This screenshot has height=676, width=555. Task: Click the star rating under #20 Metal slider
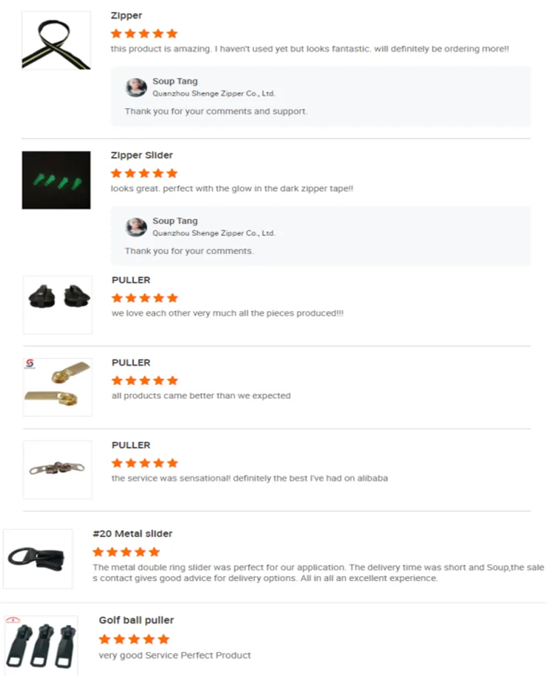click(x=127, y=552)
